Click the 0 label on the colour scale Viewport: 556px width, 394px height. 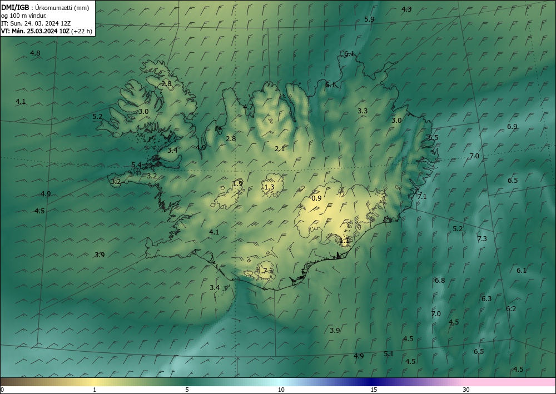[x=2, y=390]
